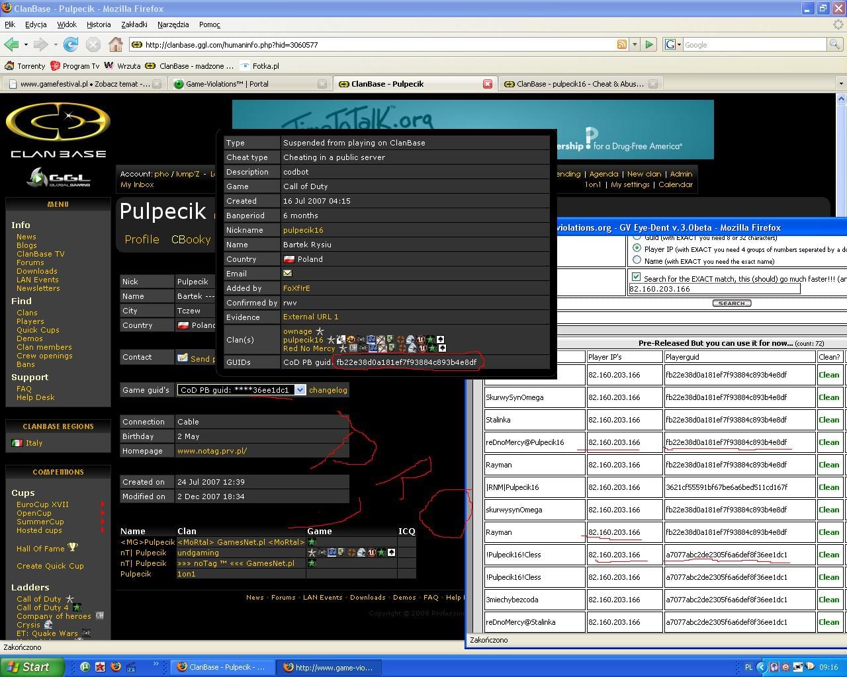Click the SEARCH button in Eye-Dent
847x677 pixels.
pyautogui.click(x=731, y=303)
